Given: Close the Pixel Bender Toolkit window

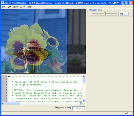Looking at the screenshot, I should 131,3.
